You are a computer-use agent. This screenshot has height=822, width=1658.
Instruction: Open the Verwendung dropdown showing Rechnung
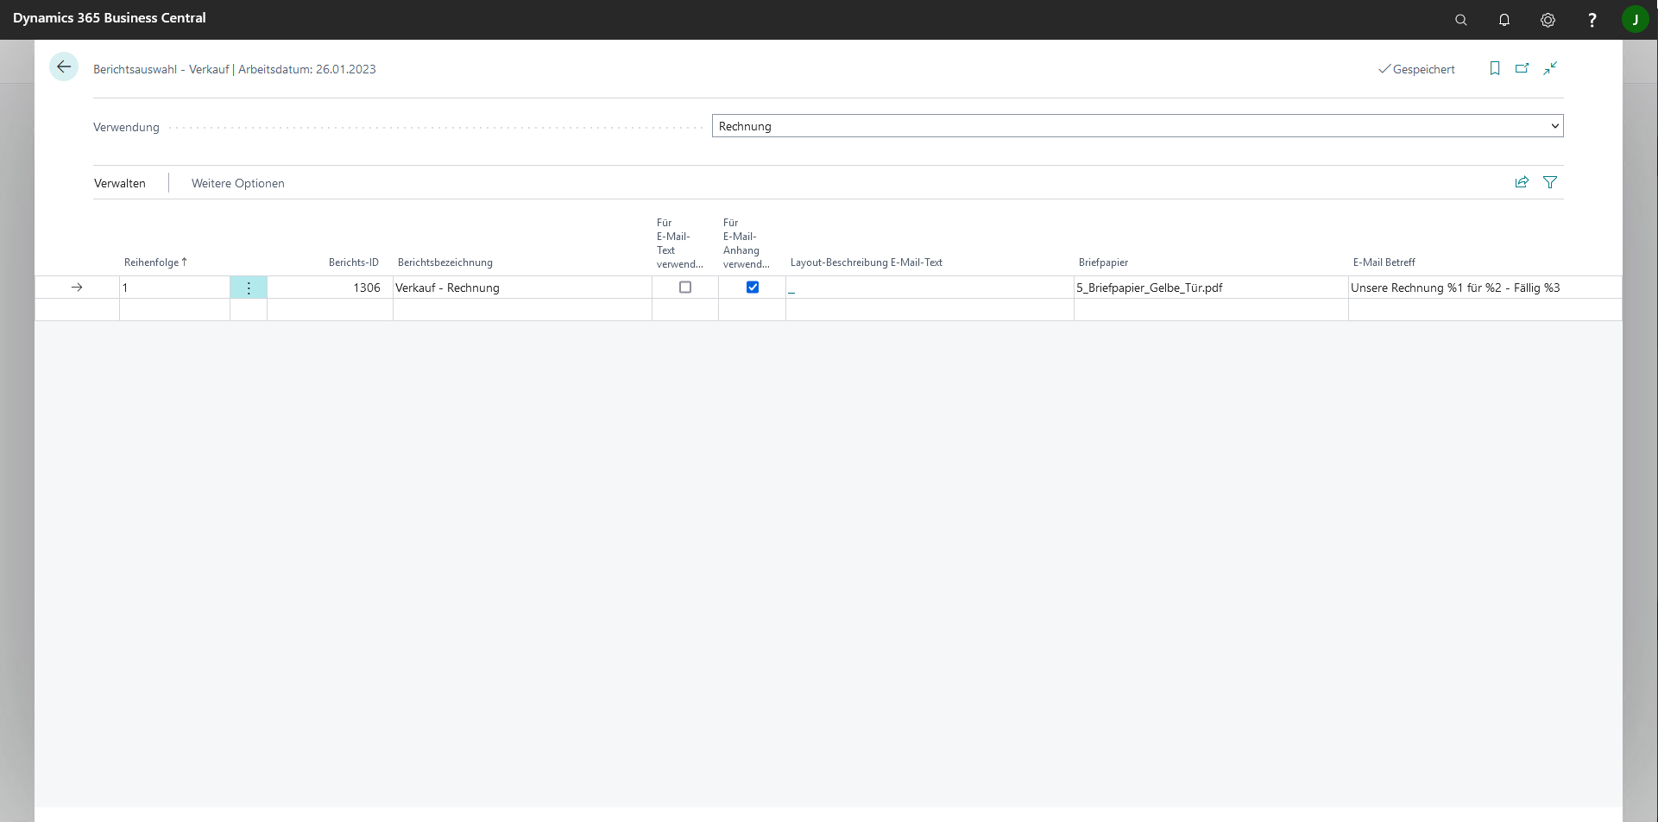coord(1138,126)
